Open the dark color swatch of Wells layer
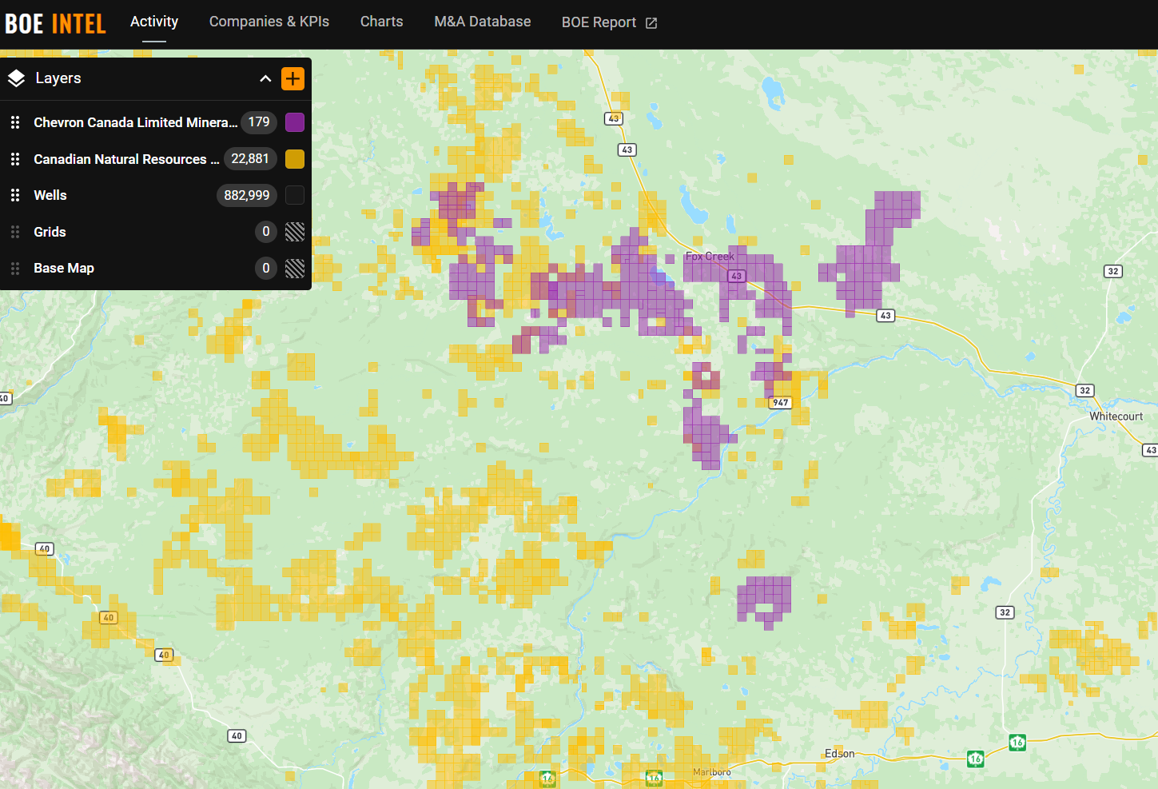This screenshot has height=789, width=1158. pyautogui.click(x=295, y=195)
